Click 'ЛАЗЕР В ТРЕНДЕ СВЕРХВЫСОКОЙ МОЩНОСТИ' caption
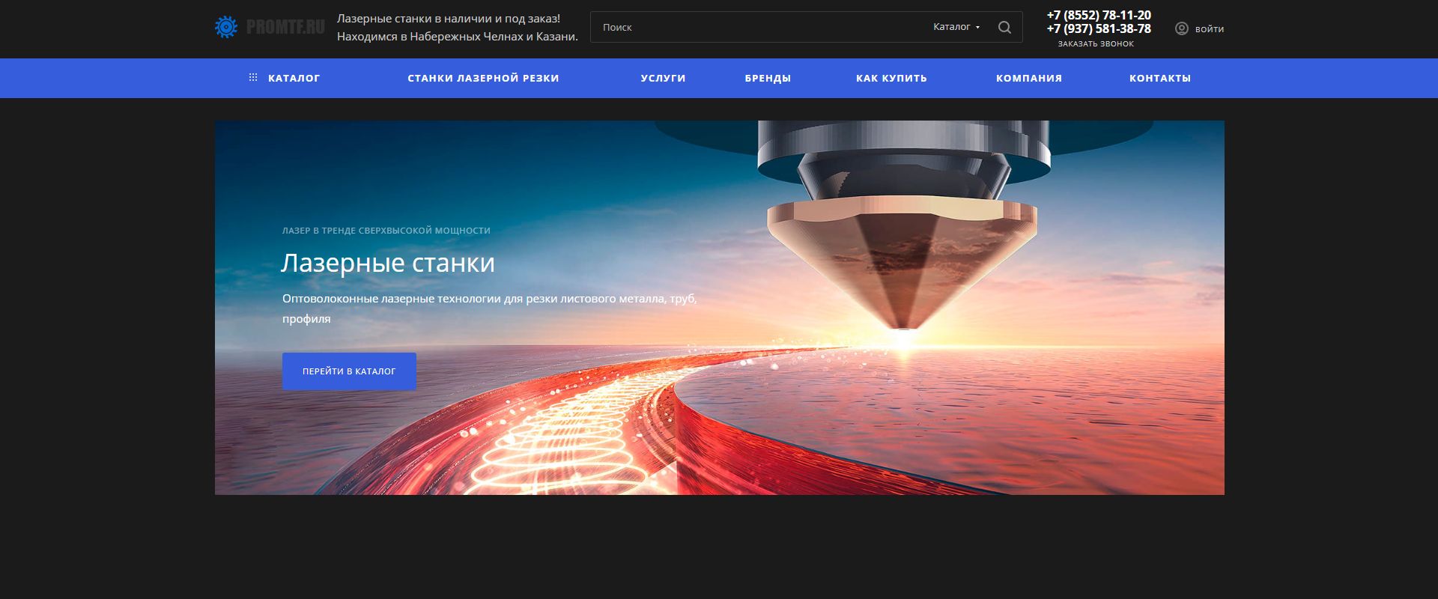1438x599 pixels. point(386,231)
